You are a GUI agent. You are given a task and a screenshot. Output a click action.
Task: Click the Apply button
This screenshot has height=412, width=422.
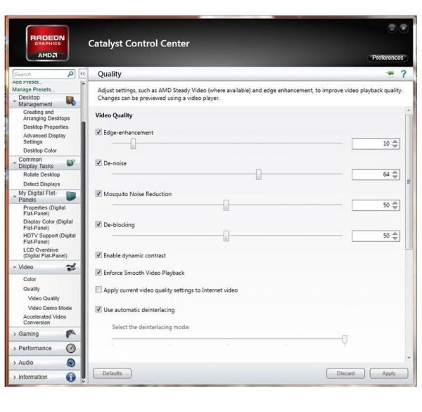click(x=389, y=373)
